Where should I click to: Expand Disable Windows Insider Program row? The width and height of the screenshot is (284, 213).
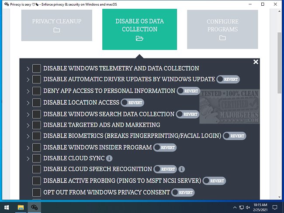point(28,148)
